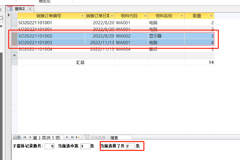This screenshot has height=160, width=240.
Task: Click the total quantity value 14
Action: 211,62
